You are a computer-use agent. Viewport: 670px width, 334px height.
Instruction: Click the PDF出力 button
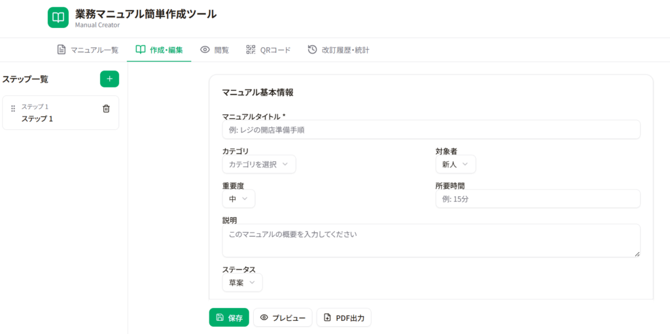[344, 318]
